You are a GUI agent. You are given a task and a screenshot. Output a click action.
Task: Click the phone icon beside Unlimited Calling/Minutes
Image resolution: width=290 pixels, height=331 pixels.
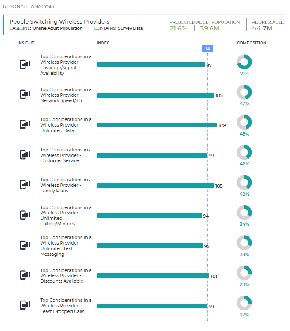[x=25, y=215]
